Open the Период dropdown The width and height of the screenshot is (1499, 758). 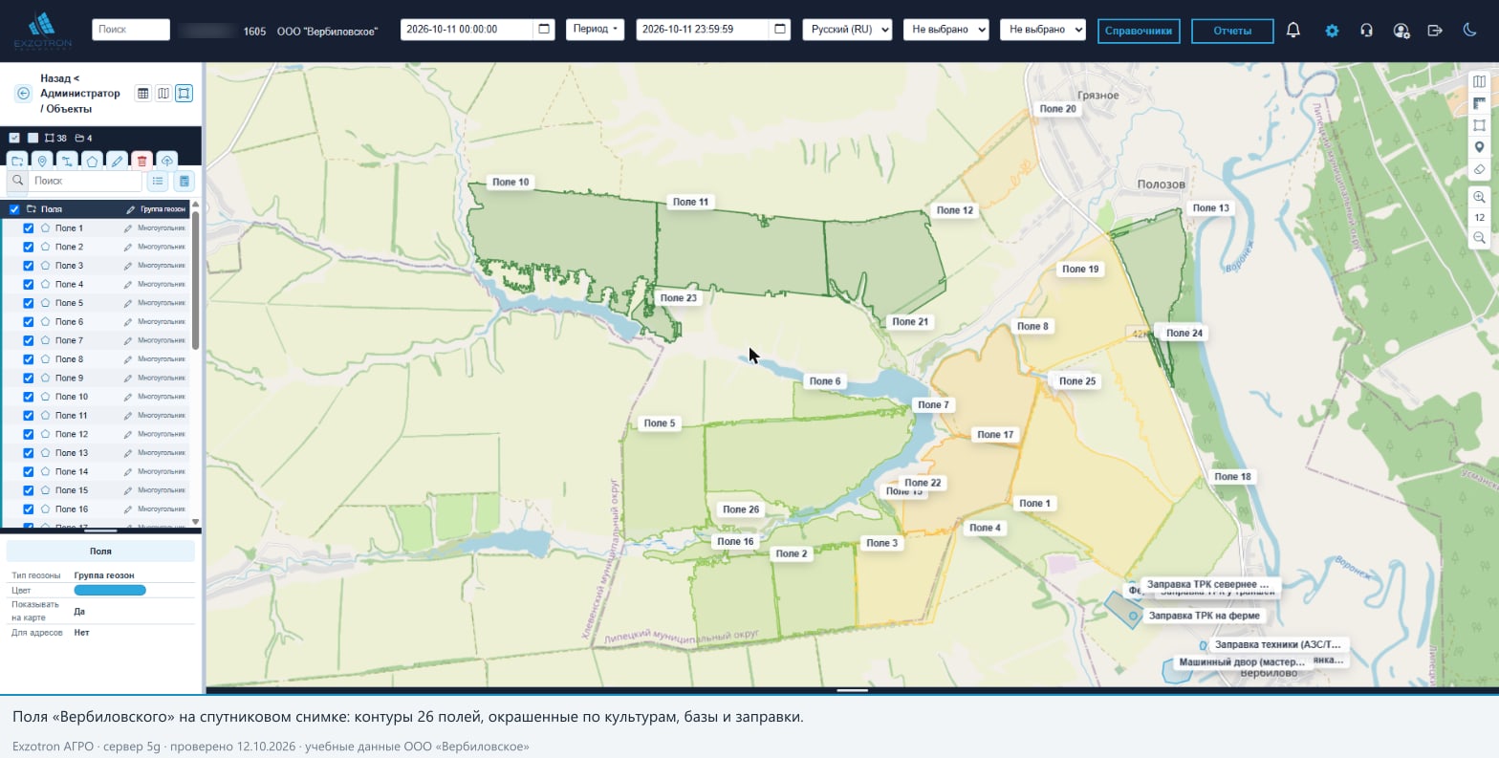(x=595, y=30)
